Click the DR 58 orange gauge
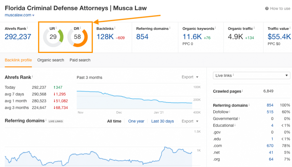 78,37
